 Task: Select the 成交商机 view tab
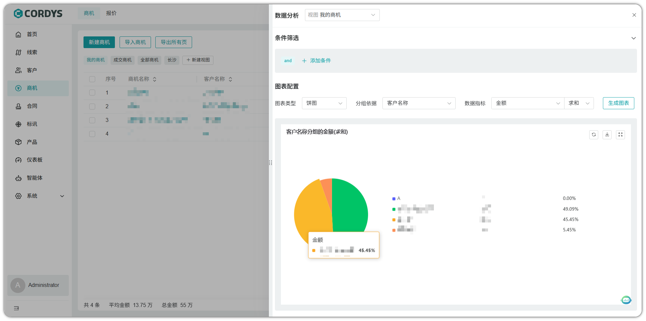point(122,60)
